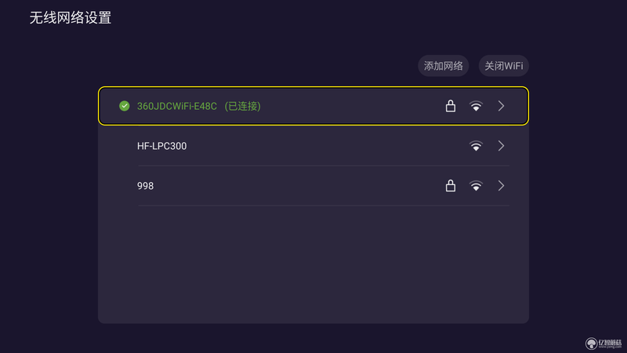Screen dimensions: 627x353
Task: Click the green connected checkmark icon
Action: [125, 106]
